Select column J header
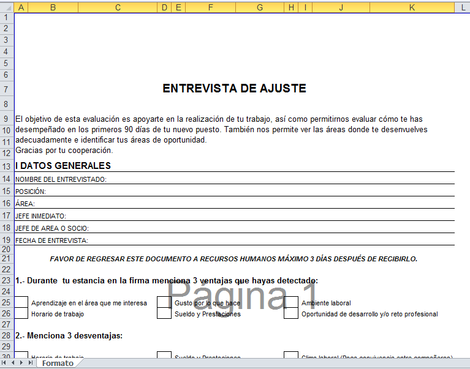470x369 pixels. tap(341, 7)
